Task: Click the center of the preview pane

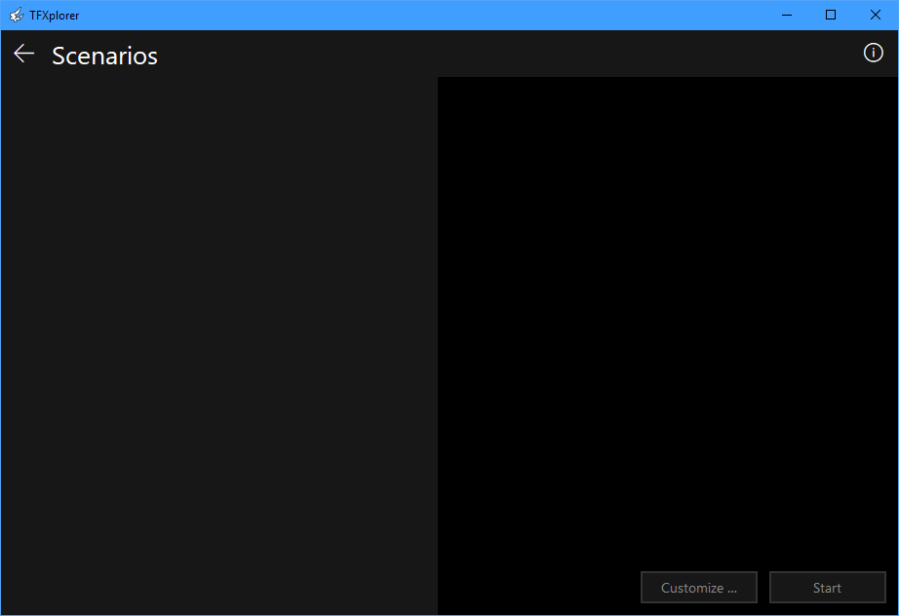Action: 668,322
